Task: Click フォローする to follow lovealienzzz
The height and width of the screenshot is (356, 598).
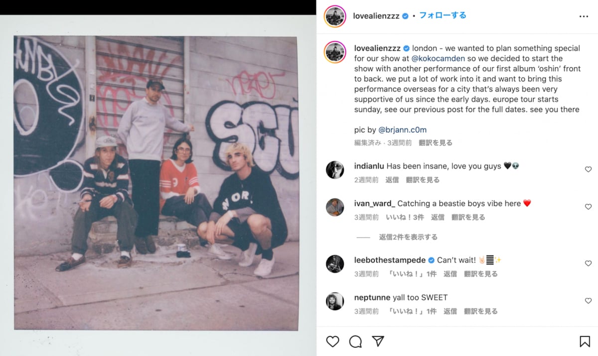Action: [443, 15]
